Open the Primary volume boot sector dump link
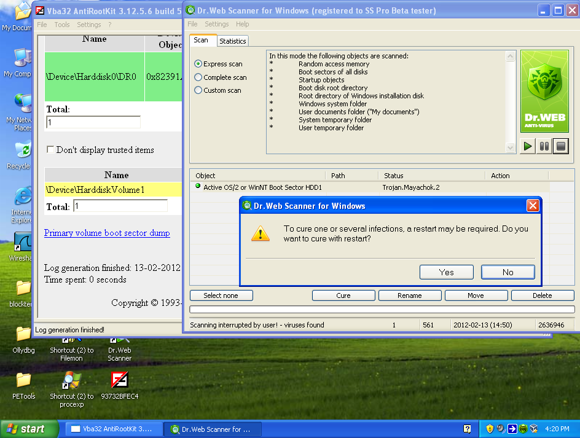 click(107, 233)
